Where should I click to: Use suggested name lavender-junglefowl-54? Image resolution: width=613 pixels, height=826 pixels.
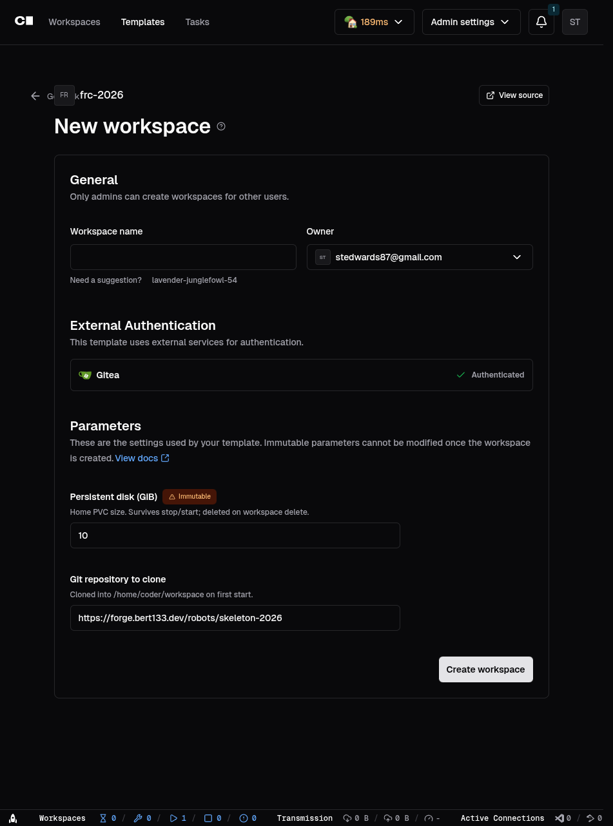pos(195,280)
